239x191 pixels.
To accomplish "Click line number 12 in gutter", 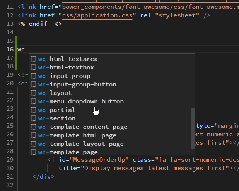I will [10, 15].
